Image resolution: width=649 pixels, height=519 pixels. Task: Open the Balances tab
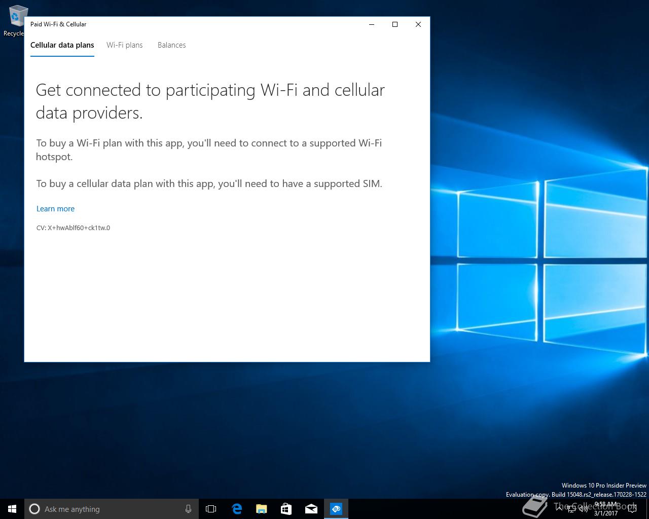click(x=172, y=45)
